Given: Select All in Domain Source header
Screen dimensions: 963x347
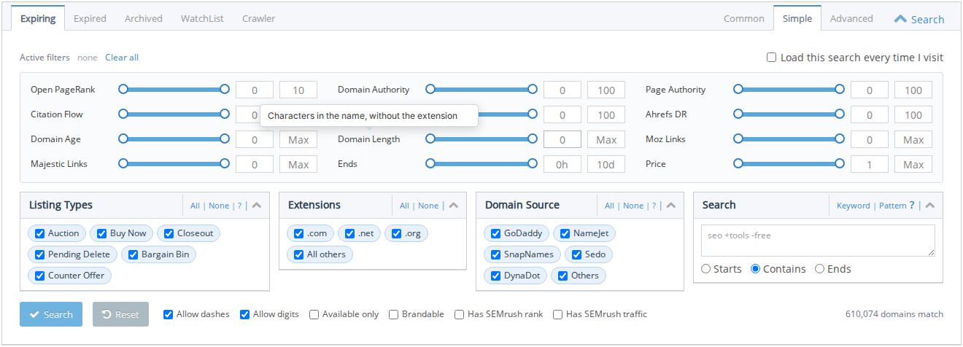Looking at the screenshot, I should pyautogui.click(x=609, y=206).
